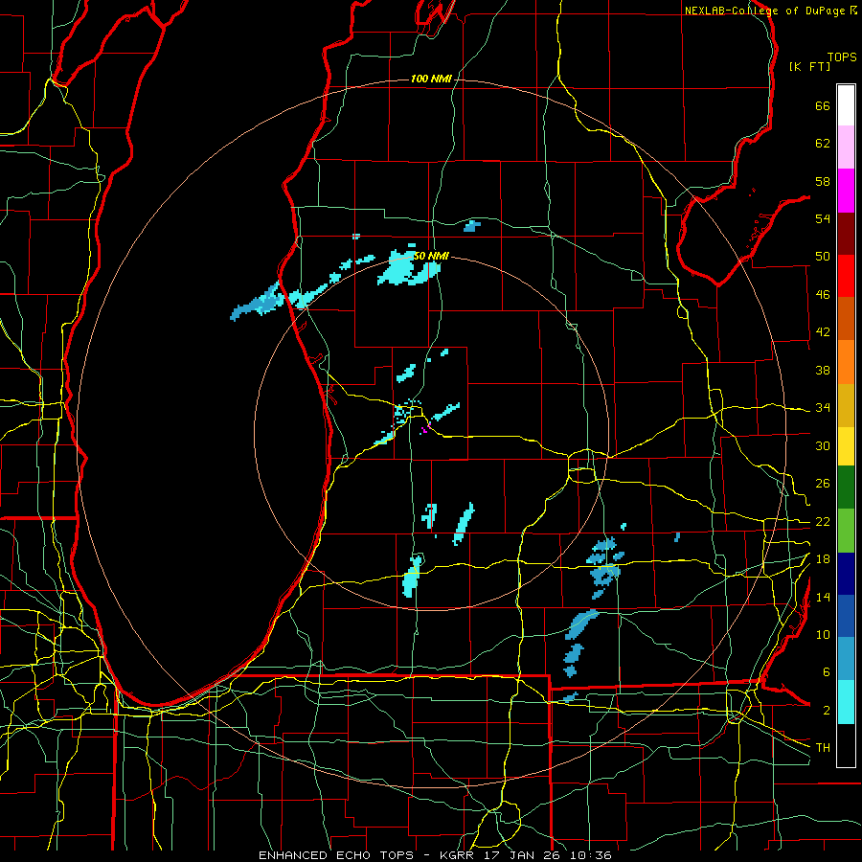
Task: Select the navy blue legend color band
Action: [x=846, y=574]
